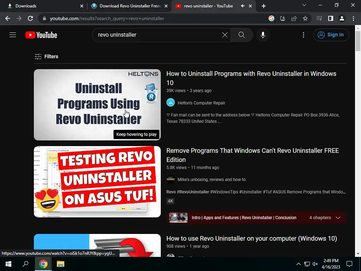Open Helton's Computer Repair channel avatar
Image resolution: width=361 pixels, height=271 pixels.
tap(171, 103)
